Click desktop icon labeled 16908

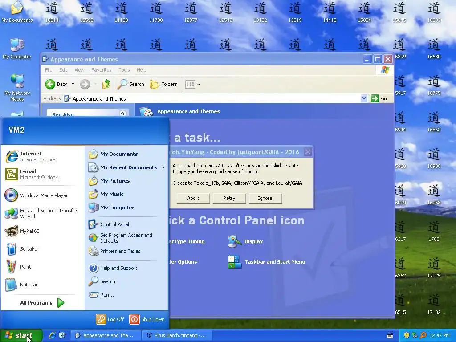[x=434, y=159]
